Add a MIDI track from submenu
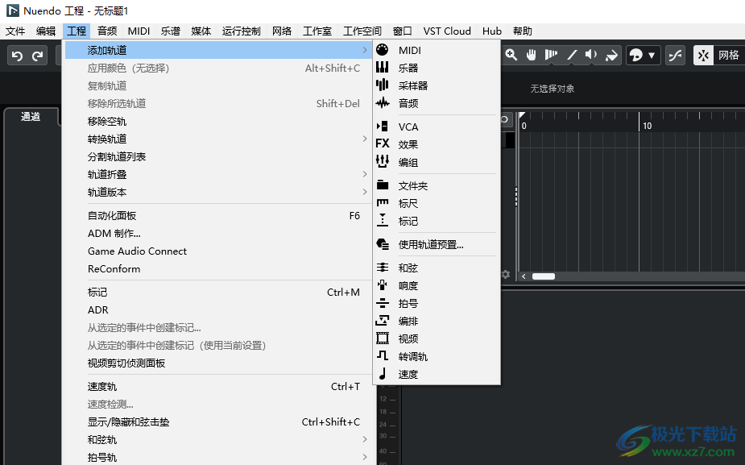The height and width of the screenshot is (465, 745). pyautogui.click(x=409, y=51)
